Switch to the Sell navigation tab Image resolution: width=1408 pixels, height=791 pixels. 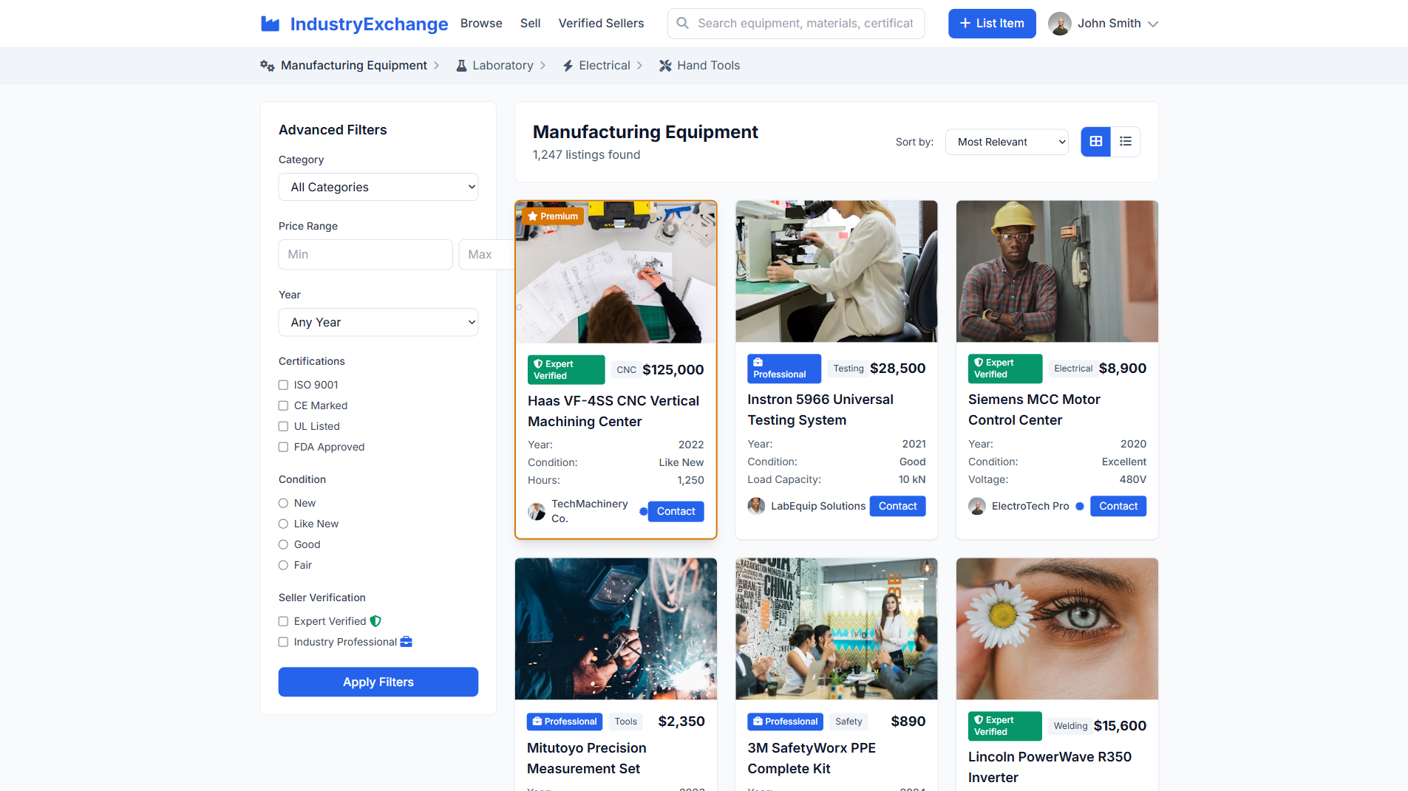pyautogui.click(x=530, y=23)
